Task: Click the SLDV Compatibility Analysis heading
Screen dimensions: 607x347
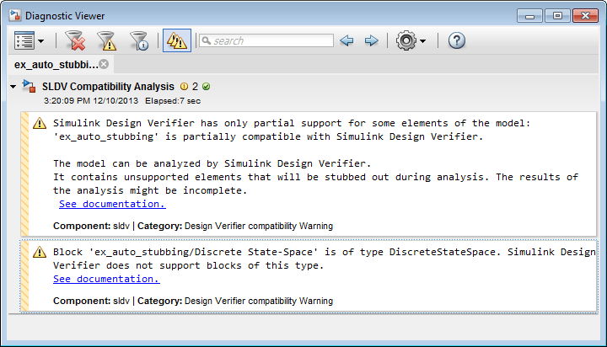Action: [108, 87]
